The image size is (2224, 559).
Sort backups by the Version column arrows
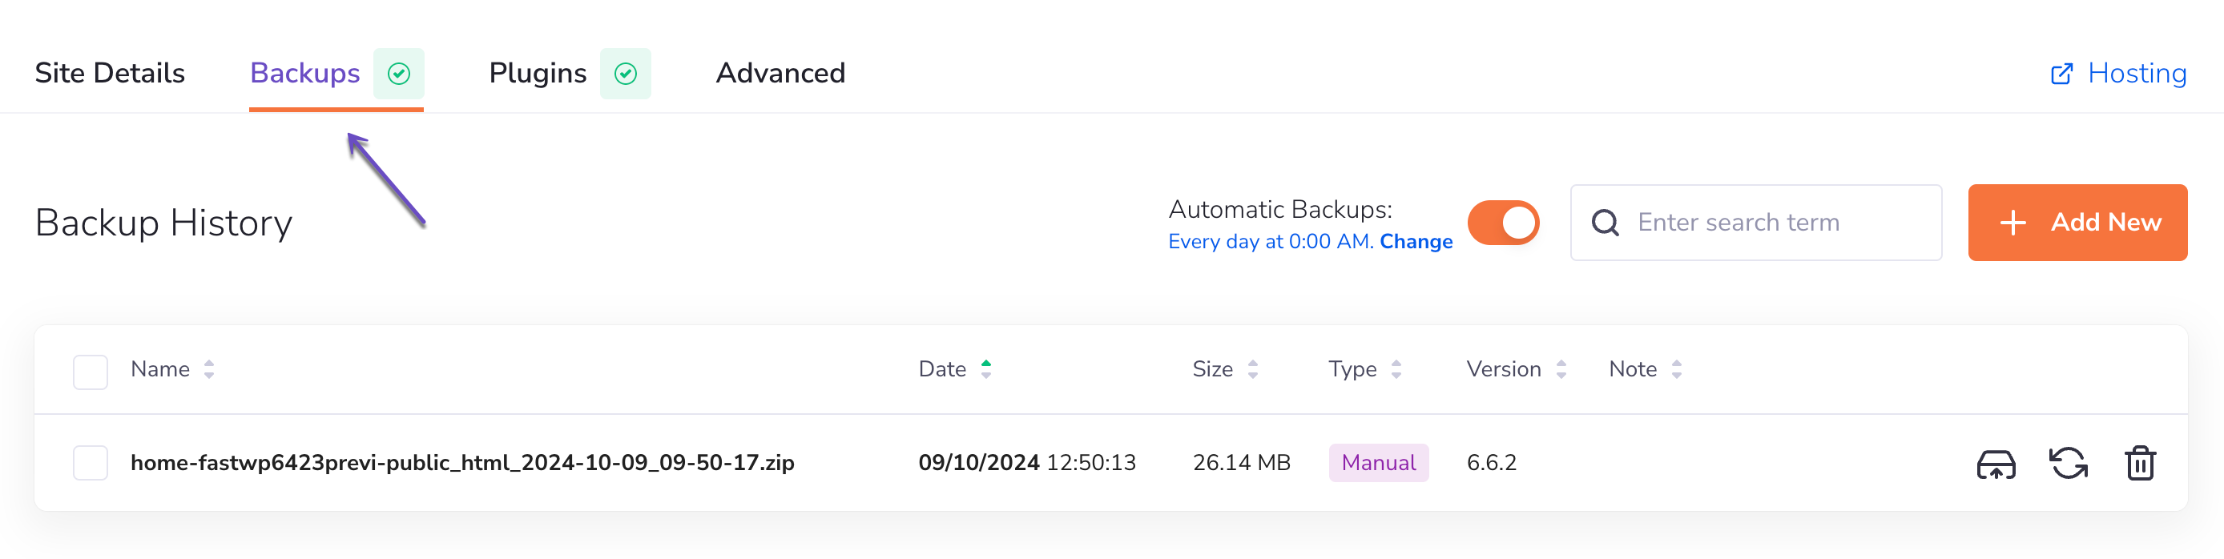click(1561, 369)
